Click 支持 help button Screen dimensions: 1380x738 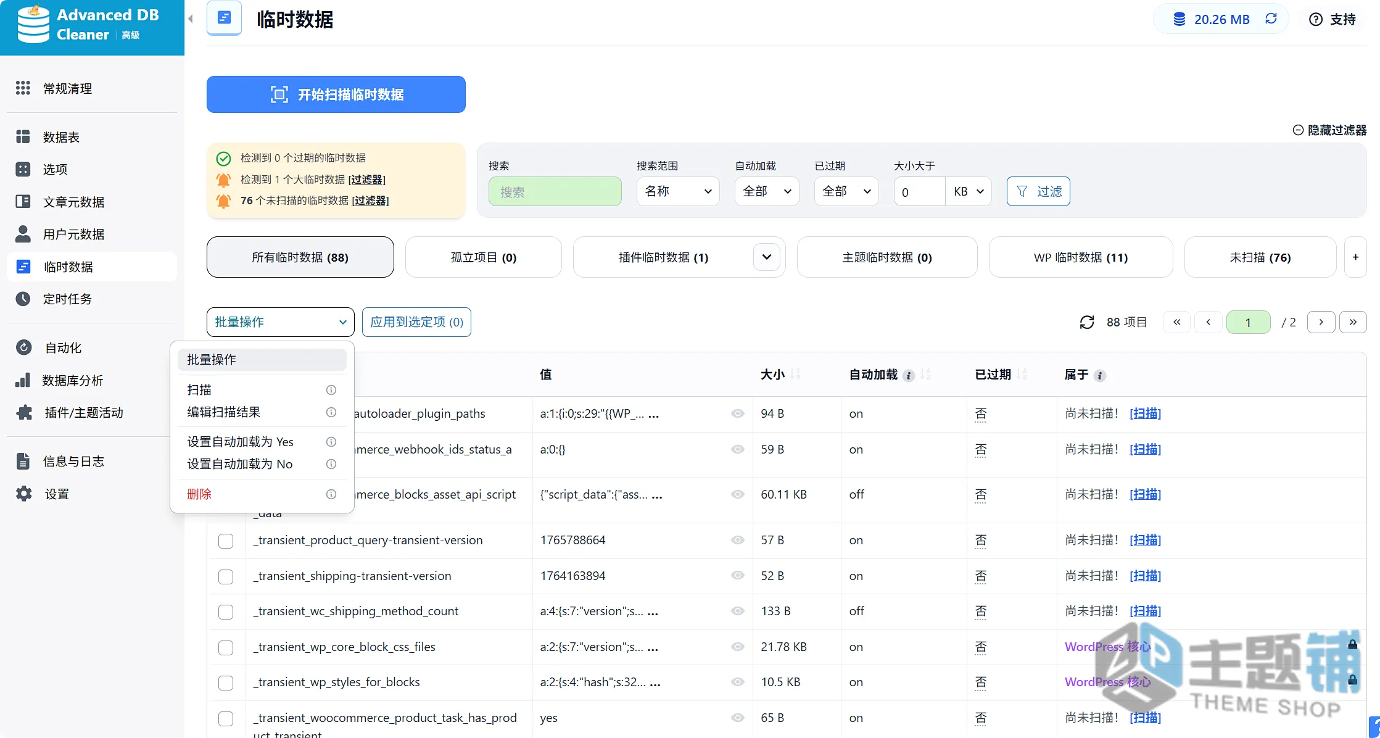point(1332,19)
